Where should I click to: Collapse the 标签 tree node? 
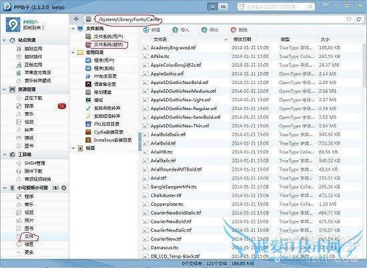[73, 148]
